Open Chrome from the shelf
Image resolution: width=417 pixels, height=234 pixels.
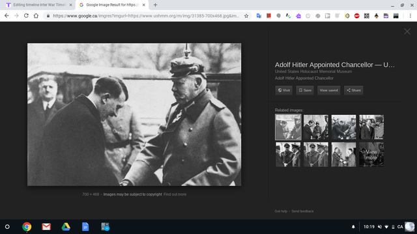pyautogui.click(x=27, y=227)
